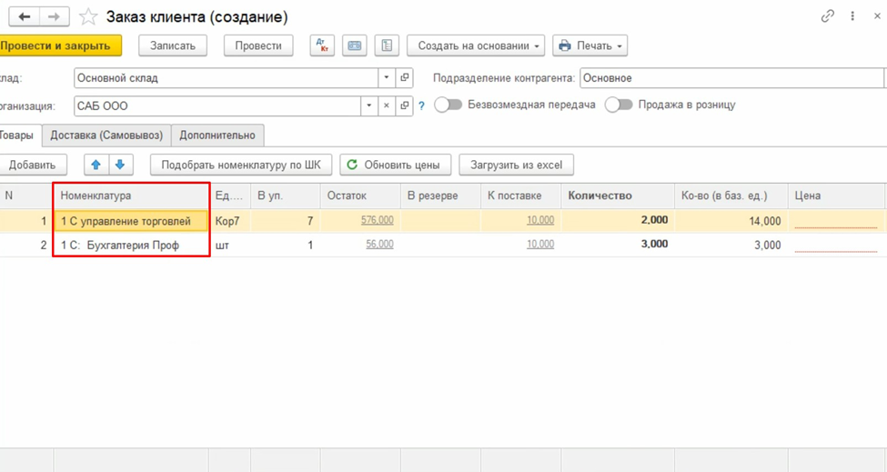The width and height of the screenshot is (887, 472).
Task: Click the blue question mark help icon
Action: tap(421, 105)
